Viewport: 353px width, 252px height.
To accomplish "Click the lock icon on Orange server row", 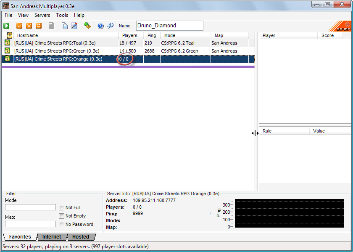I will coord(7,59).
